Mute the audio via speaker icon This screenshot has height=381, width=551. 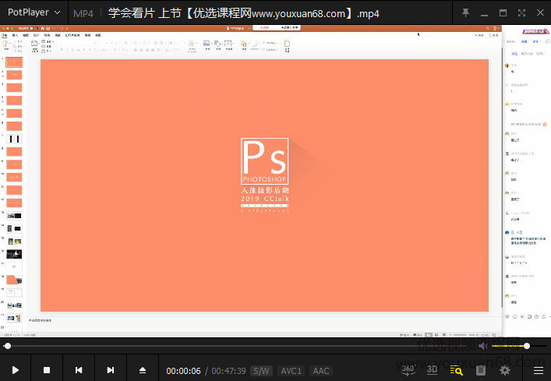(483, 346)
